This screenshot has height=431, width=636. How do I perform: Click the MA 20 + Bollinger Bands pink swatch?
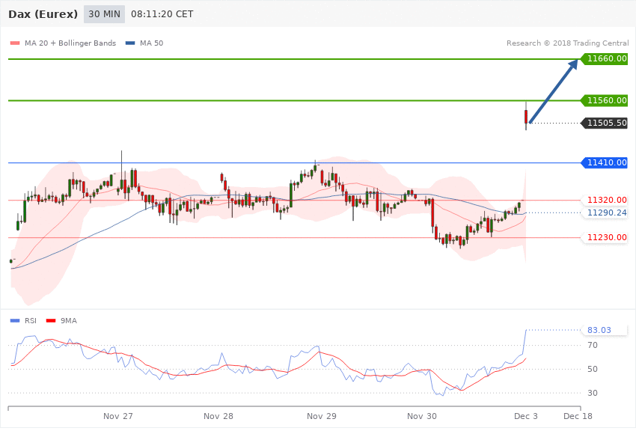pos(15,43)
